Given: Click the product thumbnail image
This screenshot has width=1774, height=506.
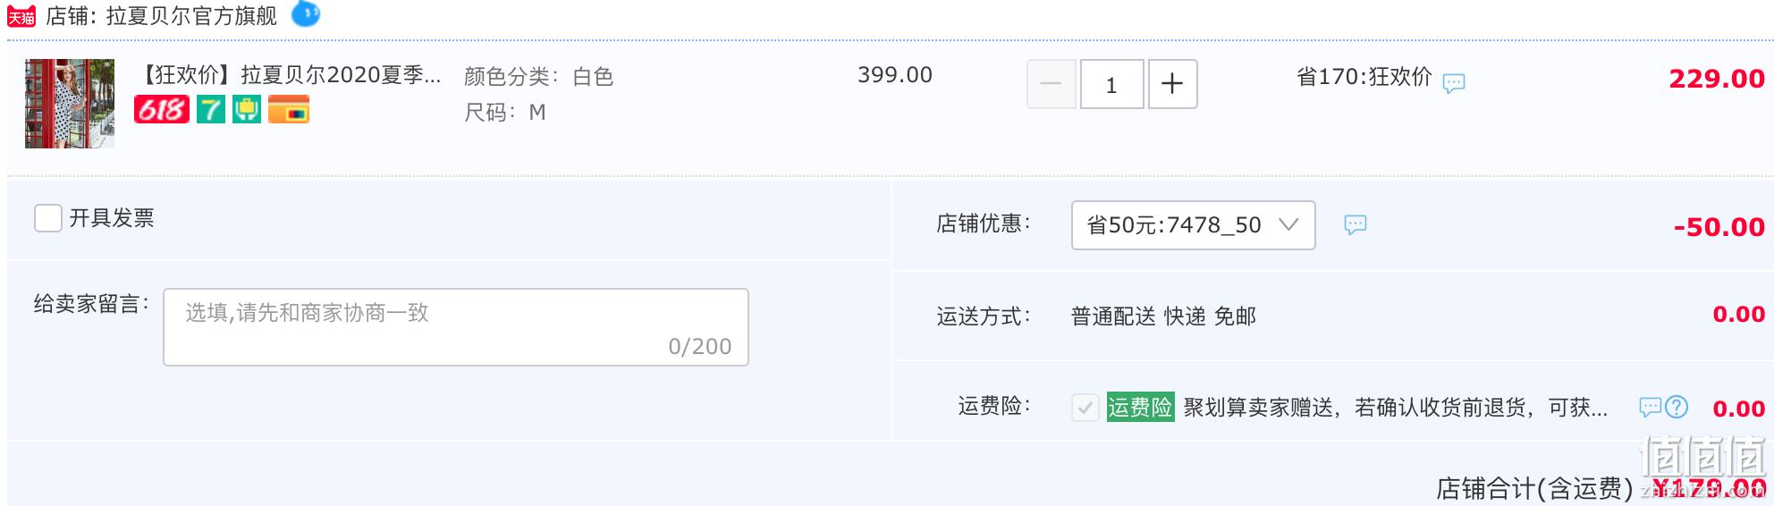Looking at the screenshot, I should 70,104.
